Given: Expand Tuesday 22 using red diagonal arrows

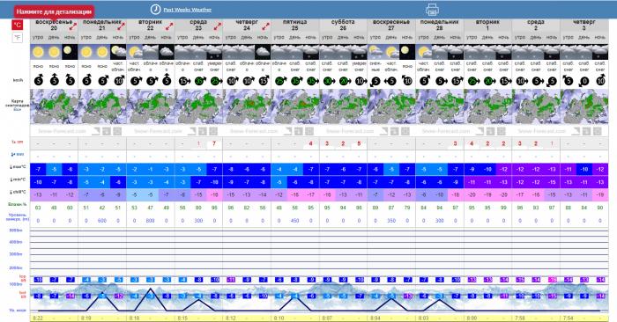Looking at the screenshot, I should pos(169,26).
